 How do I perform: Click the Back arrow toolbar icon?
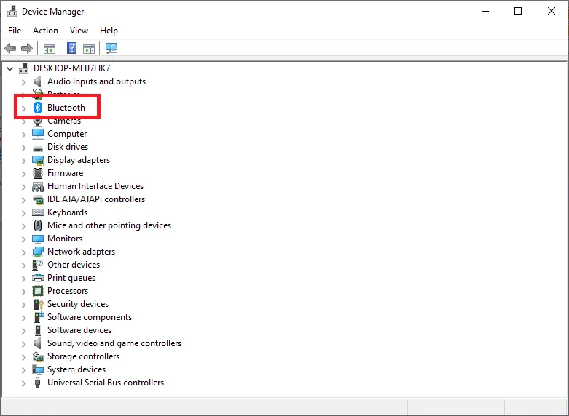[x=10, y=48]
